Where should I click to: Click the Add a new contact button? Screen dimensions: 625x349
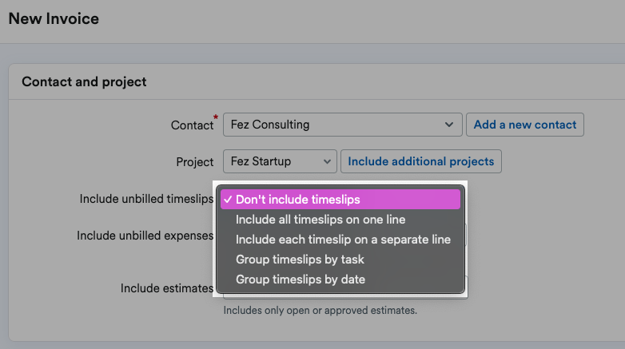coord(525,125)
